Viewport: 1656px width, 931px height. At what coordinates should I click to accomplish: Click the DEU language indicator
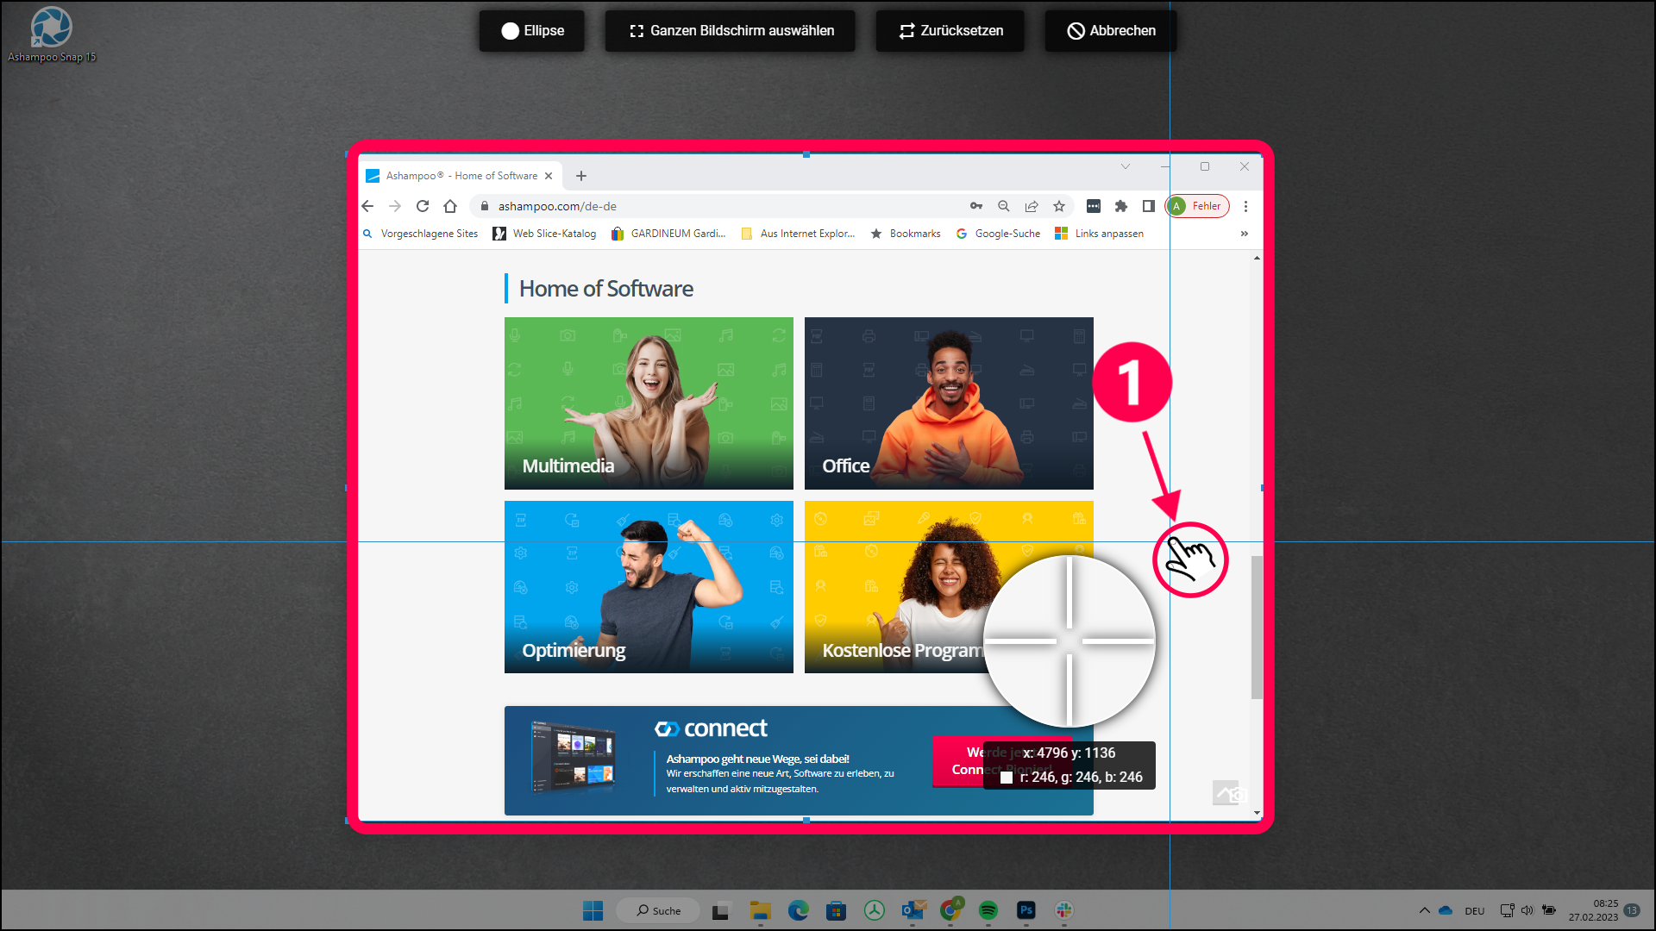(1475, 911)
